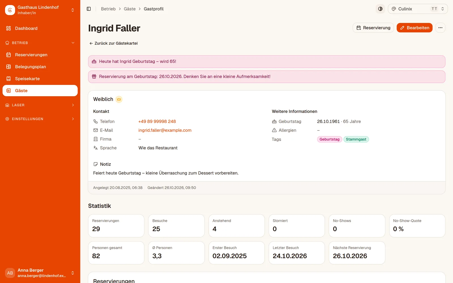This screenshot has height=283, width=453.
Task: Open the Anna Berger user menu
Action: (40, 273)
